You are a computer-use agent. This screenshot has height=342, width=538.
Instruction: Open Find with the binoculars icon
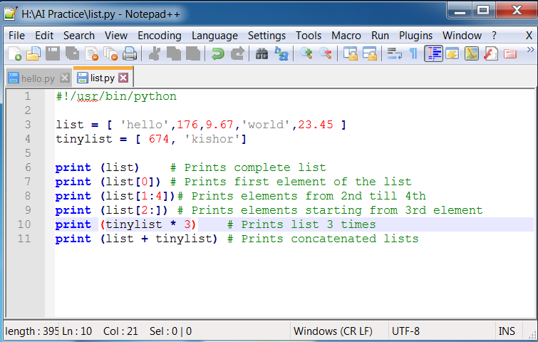262,54
